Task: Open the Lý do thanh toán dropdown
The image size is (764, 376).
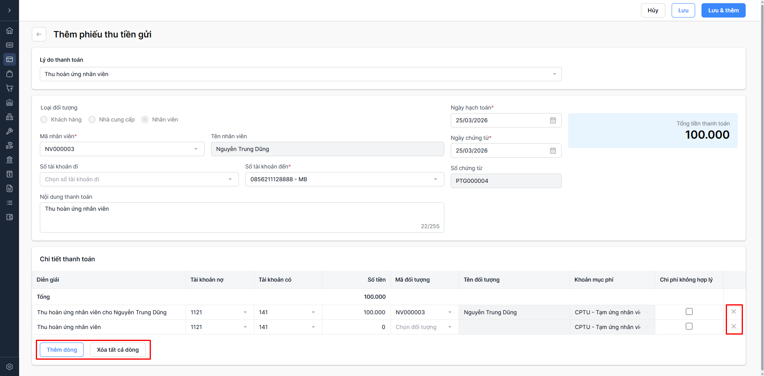Action: (x=301, y=74)
